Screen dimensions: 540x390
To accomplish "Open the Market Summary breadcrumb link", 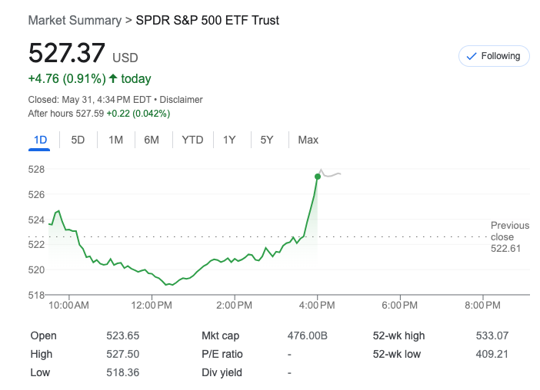I will point(75,21).
